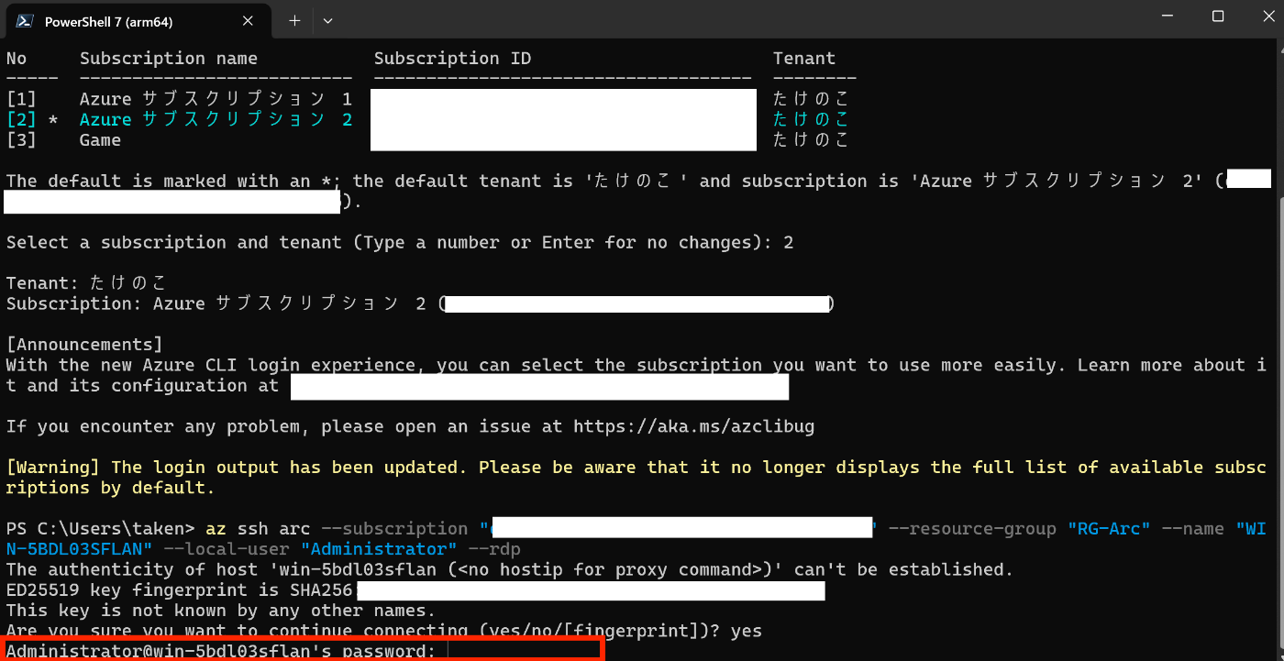Click the 'Tenant' column header text
Screen dimensions: 1284x661
[804, 59]
